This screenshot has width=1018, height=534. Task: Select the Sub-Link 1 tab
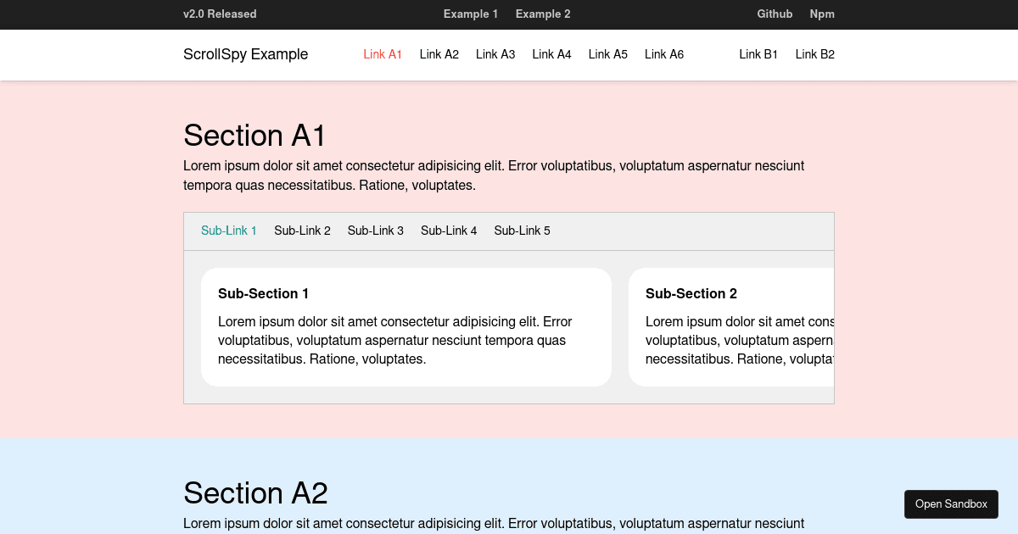coord(229,231)
